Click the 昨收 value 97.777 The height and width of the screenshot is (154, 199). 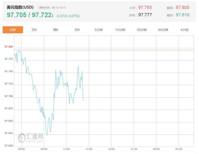pyautogui.click(x=145, y=15)
